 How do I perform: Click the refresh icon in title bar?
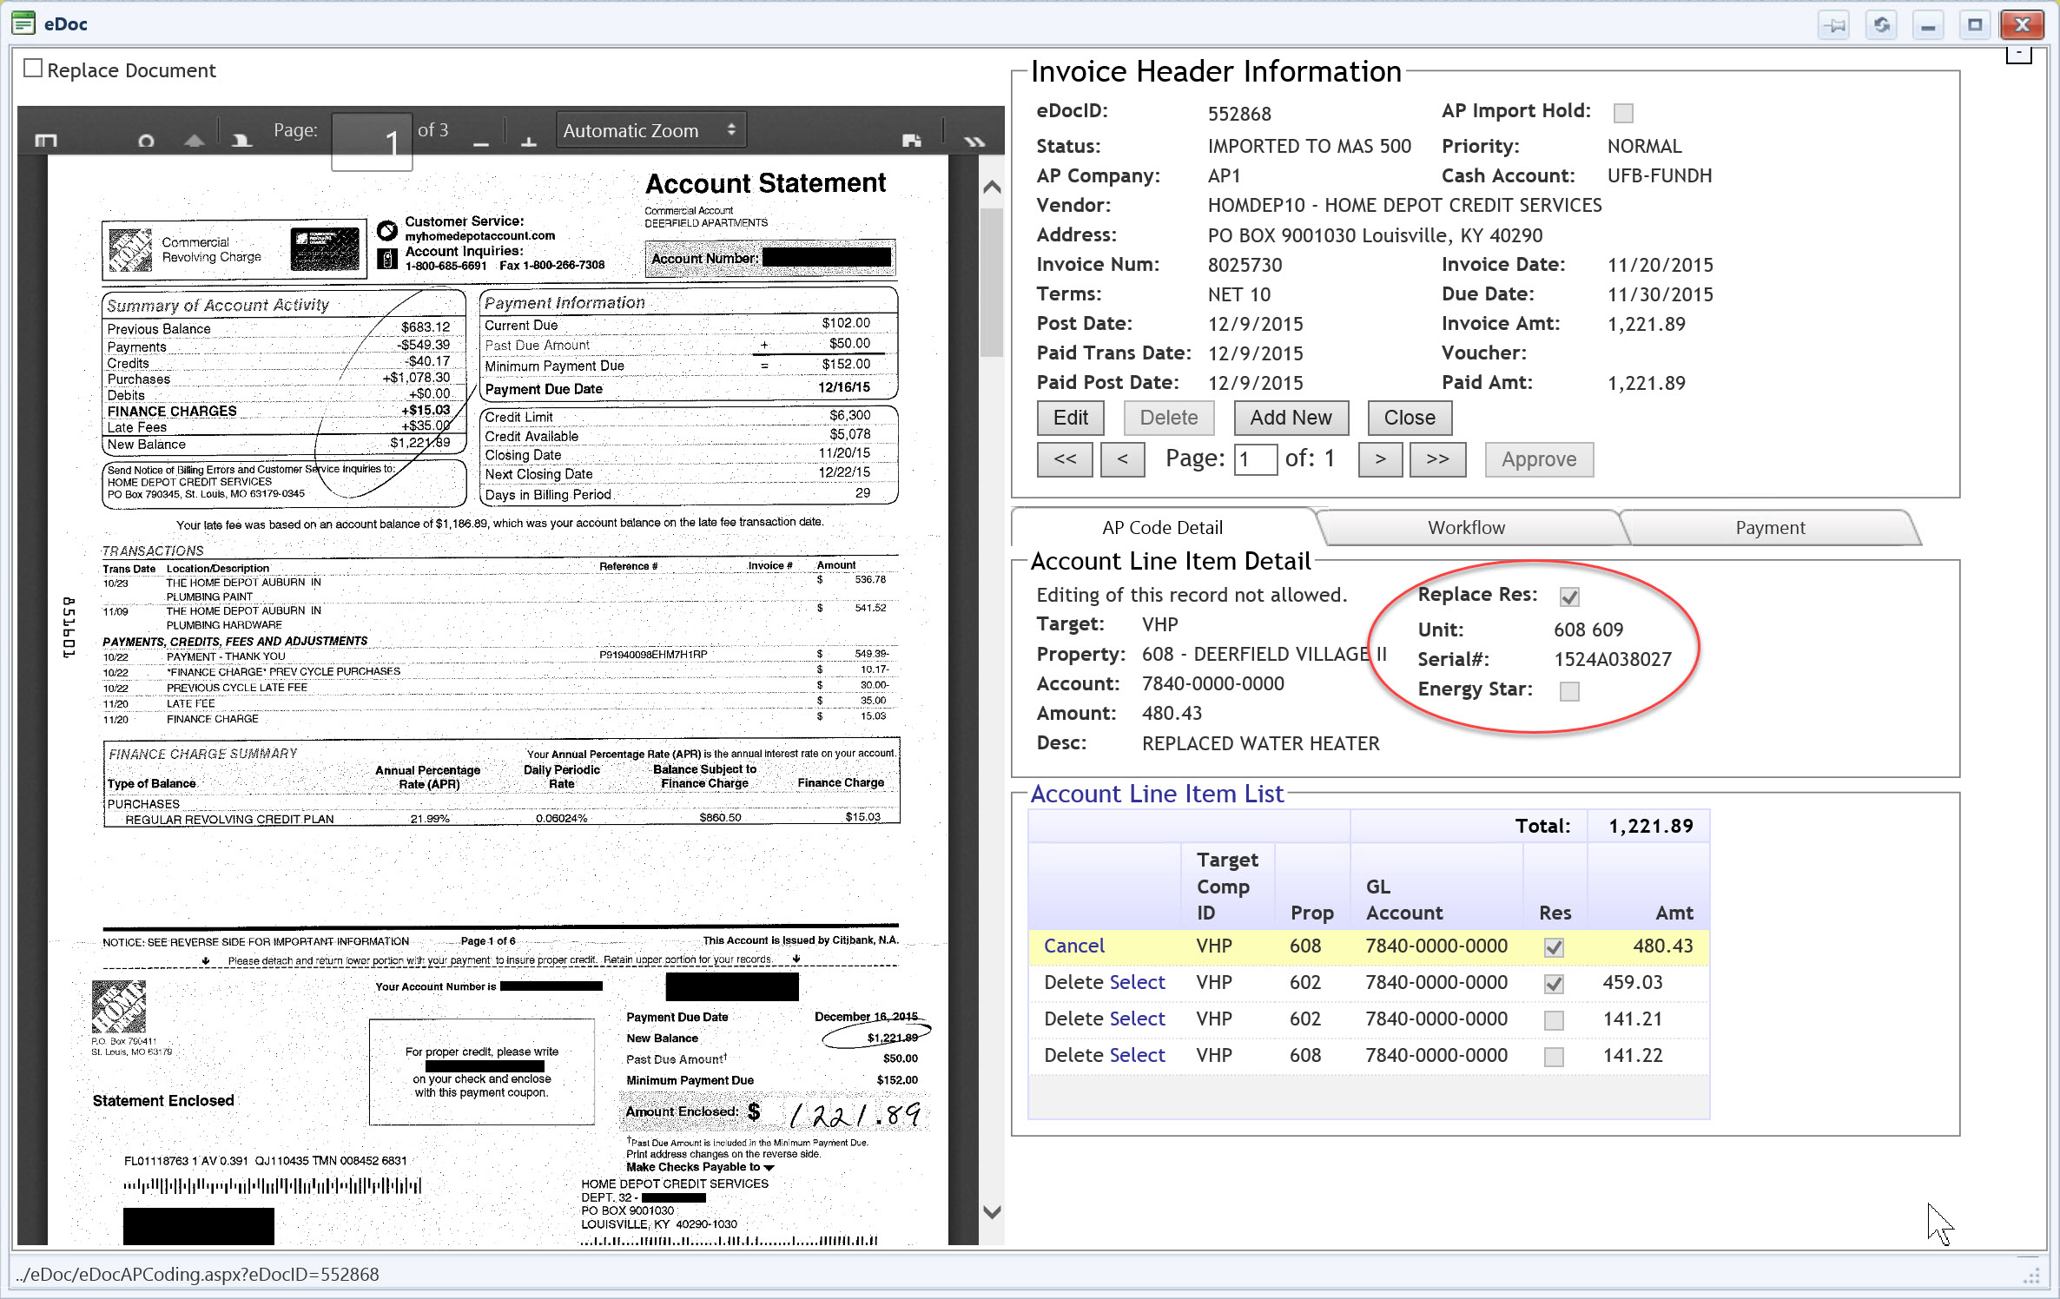pos(1881,25)
